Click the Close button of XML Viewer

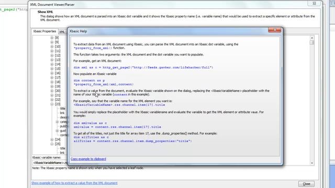click(x=306, y=184)
